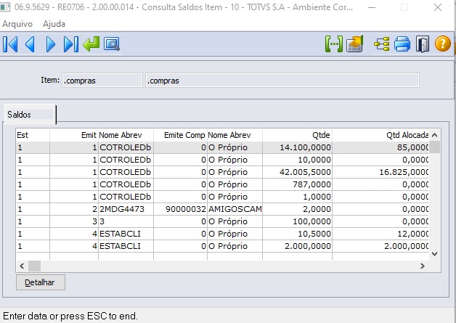Viewport: 456px width, 323px height.
Task: Open the orange help question mark
Action: point(443,44)
